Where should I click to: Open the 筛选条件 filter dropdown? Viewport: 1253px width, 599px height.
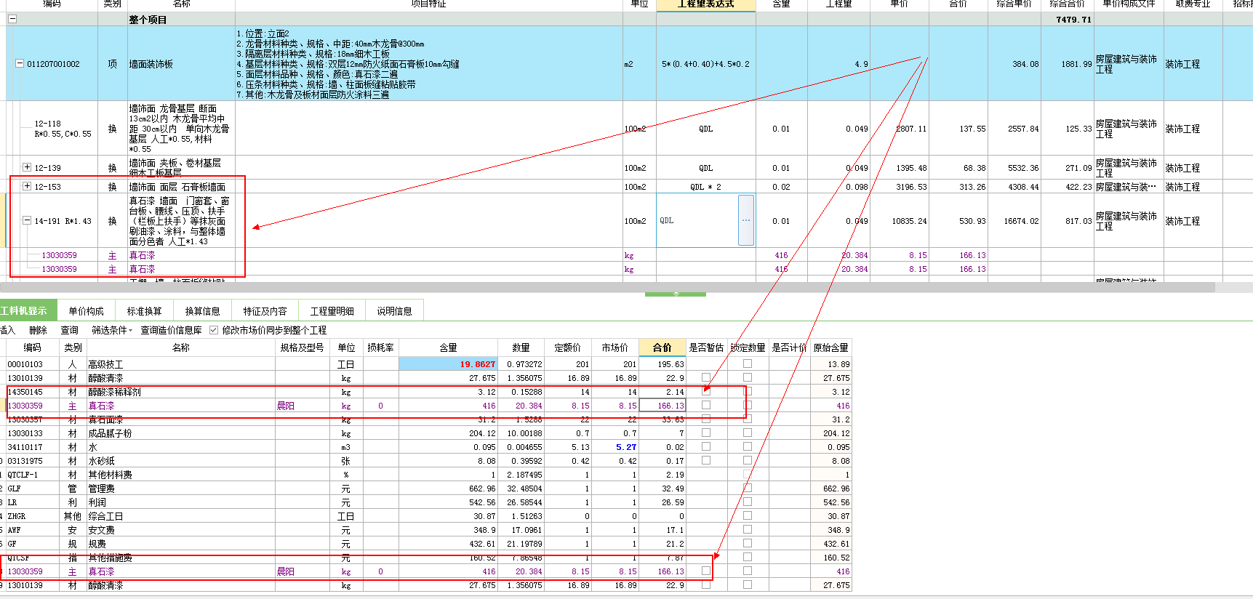(x=112, y=330)
